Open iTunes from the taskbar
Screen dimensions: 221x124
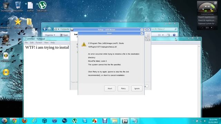tap(55, 121)
